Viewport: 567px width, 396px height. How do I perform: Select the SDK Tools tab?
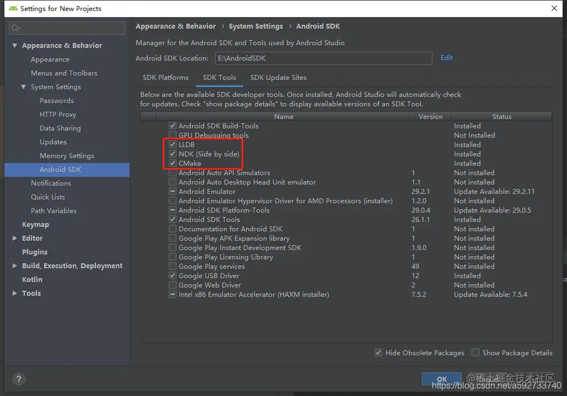pos(219,78)
